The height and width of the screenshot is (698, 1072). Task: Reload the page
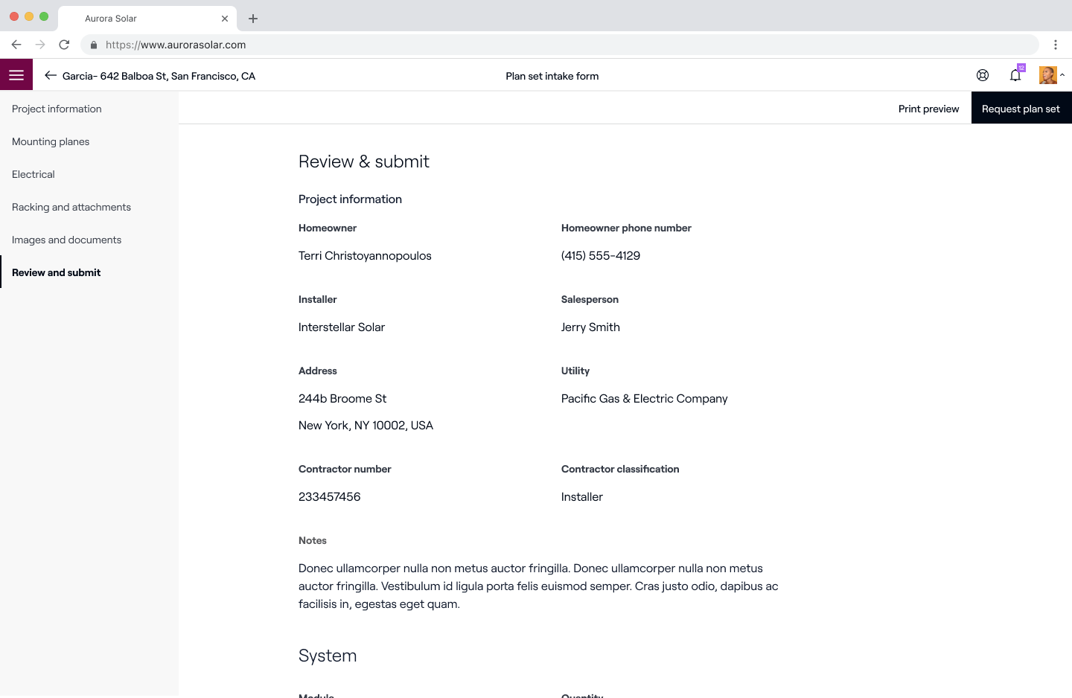pos(64,45)
